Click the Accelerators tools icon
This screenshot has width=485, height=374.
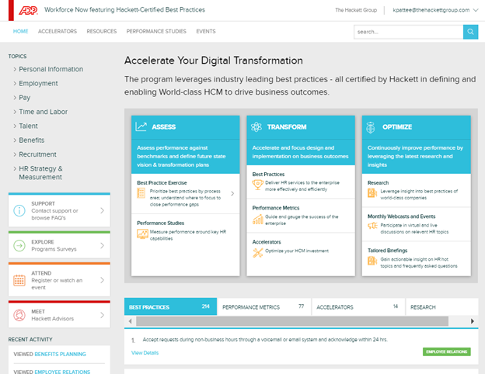click(x=258, y=253)
